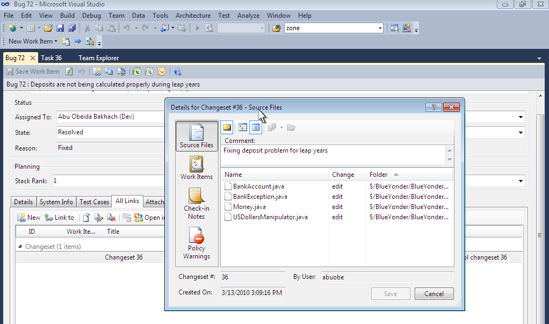Click the New link button
The height and width of the screenshot is (324, 549).
click(x=28, y=218)
